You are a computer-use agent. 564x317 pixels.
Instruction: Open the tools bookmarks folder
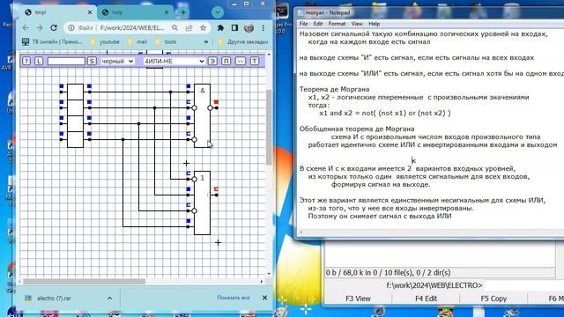(166, 41)
